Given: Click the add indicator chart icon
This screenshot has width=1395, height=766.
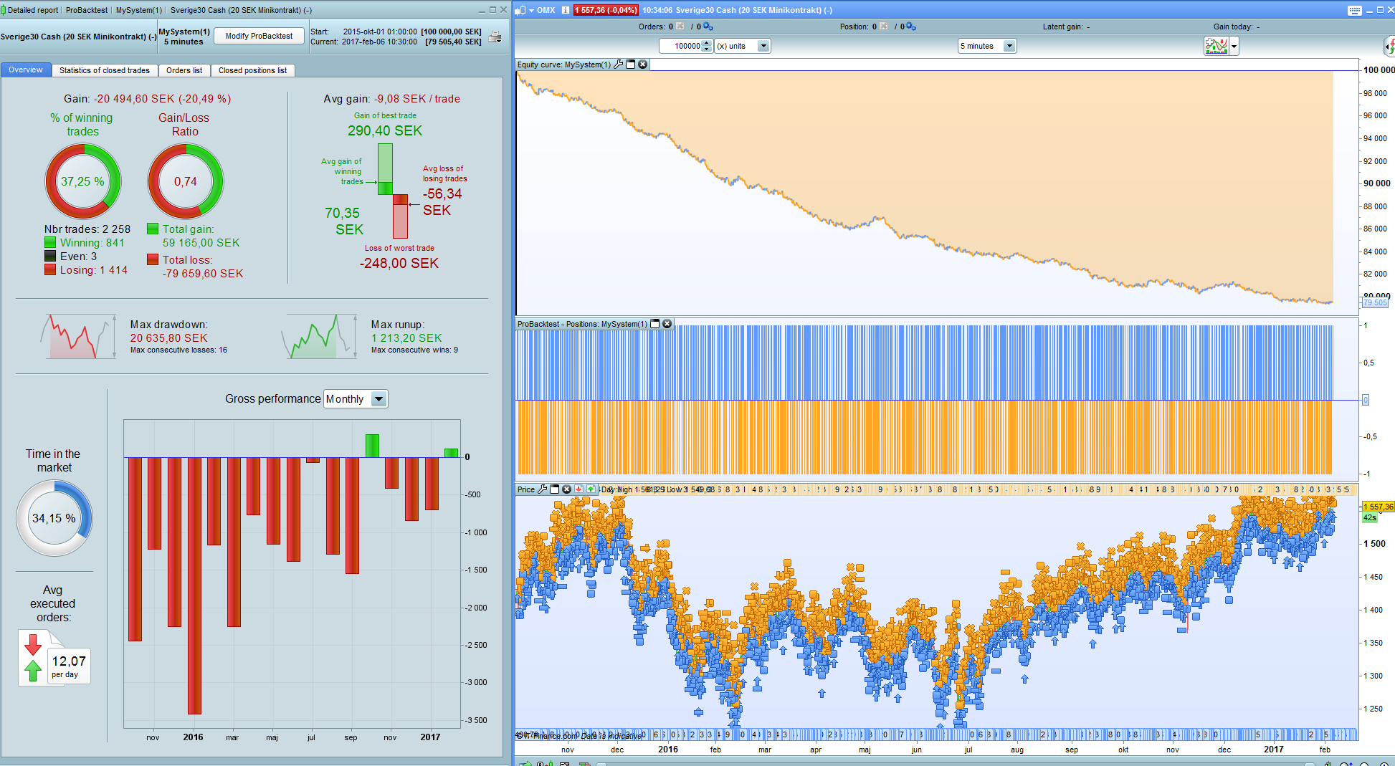Looking at the screenshot, I should [x=1217, y=47].
